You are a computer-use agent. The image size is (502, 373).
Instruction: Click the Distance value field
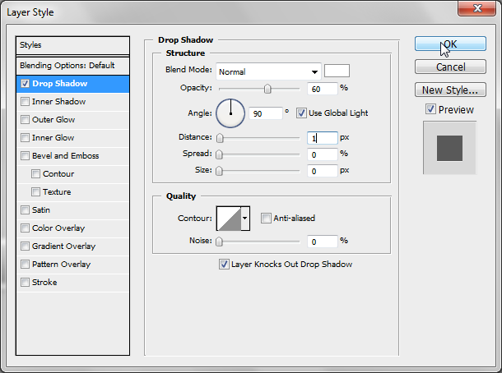[323, 138]
